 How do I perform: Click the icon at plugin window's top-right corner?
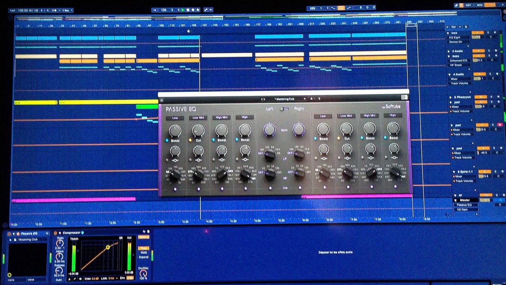(404, 97)
